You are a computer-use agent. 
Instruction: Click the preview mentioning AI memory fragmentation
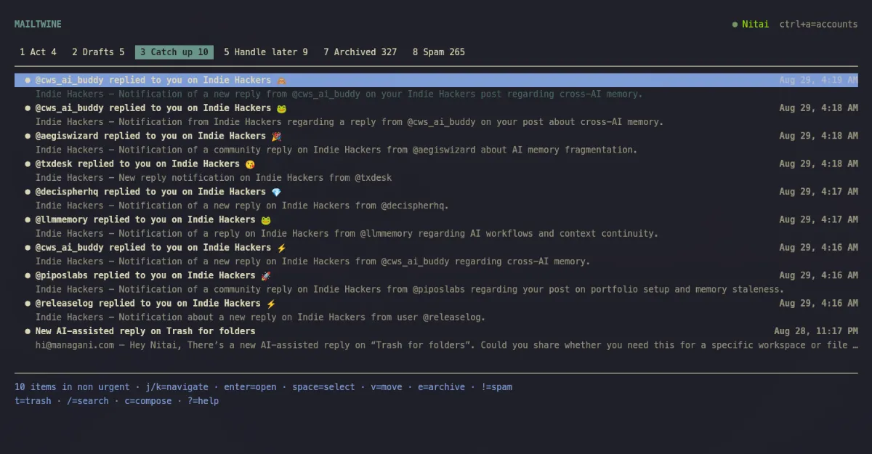(336, 150)
